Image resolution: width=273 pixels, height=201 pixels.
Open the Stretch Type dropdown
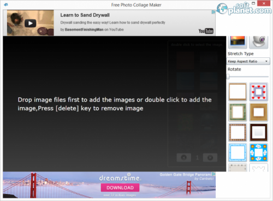coord(248,61)
